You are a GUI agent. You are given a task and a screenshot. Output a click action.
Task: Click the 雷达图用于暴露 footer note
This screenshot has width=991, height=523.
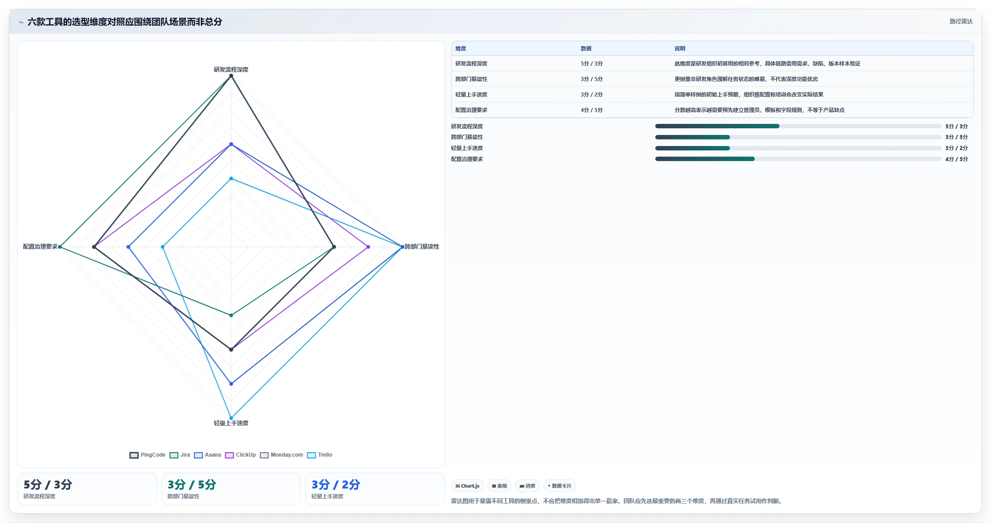pyautogui.click(x=618, y=501)
